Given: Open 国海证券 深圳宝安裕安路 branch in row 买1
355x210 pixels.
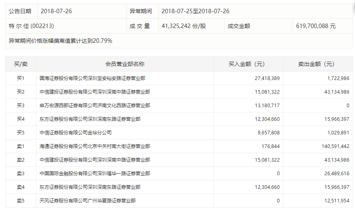Looking at the screenshot, I should pos(92,78).
